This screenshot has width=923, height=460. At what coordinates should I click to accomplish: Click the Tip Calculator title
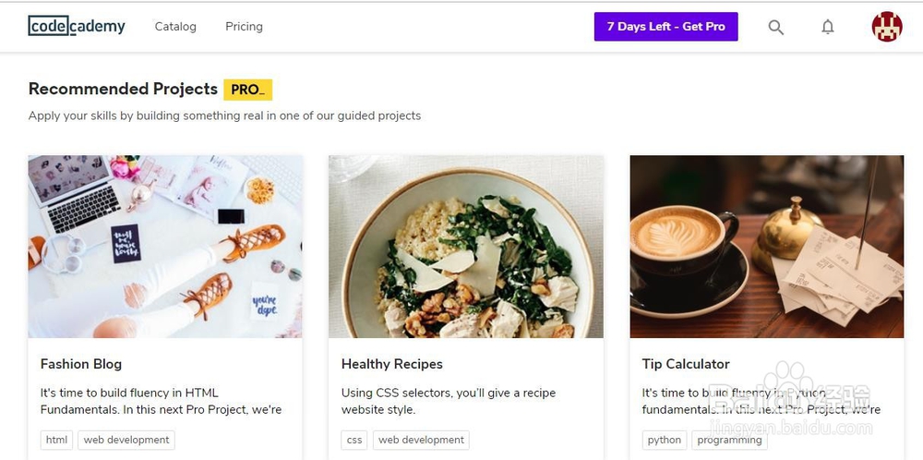click(x=686, y=364)
